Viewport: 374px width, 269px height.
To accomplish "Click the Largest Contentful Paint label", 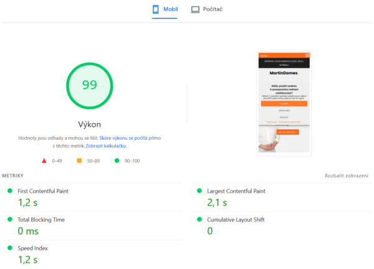I will pyautogui.click(x=236, y=191).
